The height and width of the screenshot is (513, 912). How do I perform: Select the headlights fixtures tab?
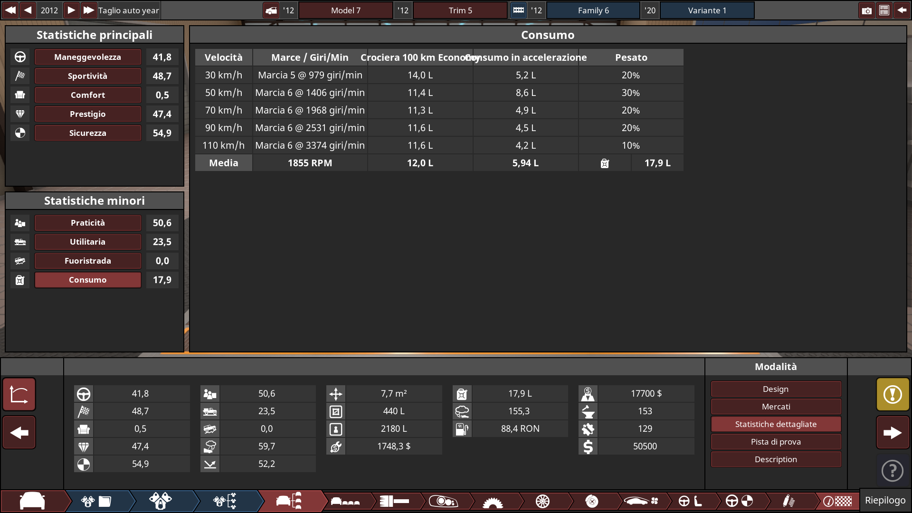(444, 501)
